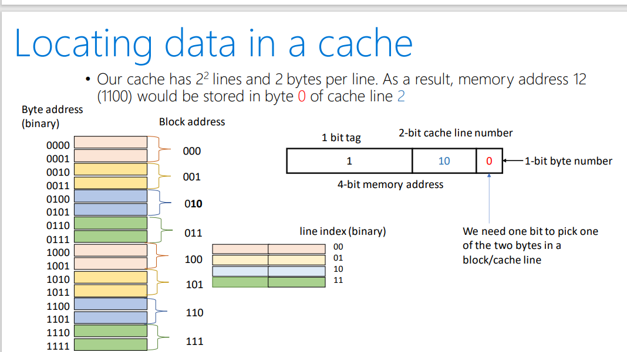Image resolution: width=627 pixels, height=352 pixels.
Task: Select the cache line with index 00
Action: 268,249
